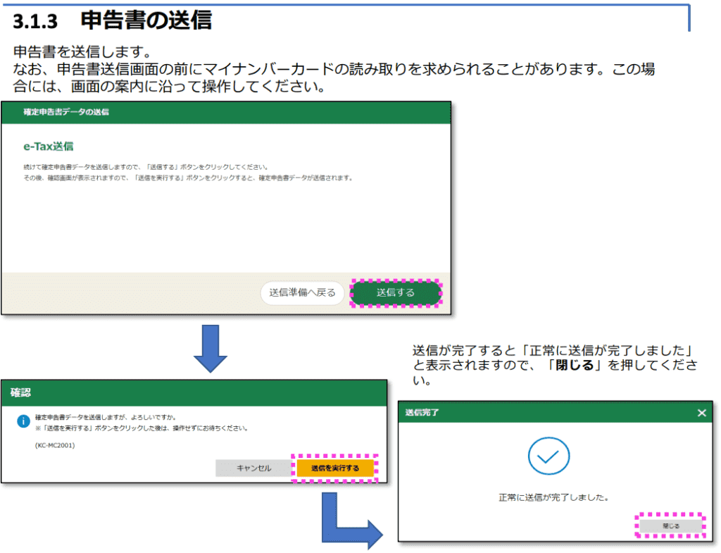This screenshot has height=553, width=721.
Task: Select the 確認 dialog header bar
Action: (x=194, y=394)
